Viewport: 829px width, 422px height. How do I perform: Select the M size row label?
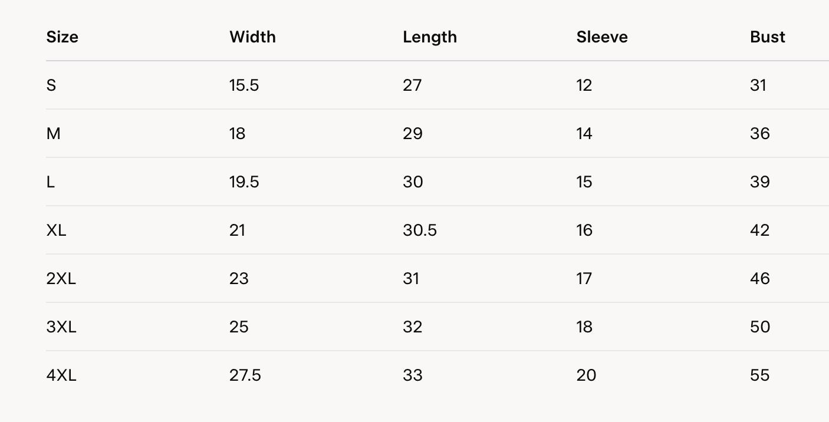[x=53, y=134]
